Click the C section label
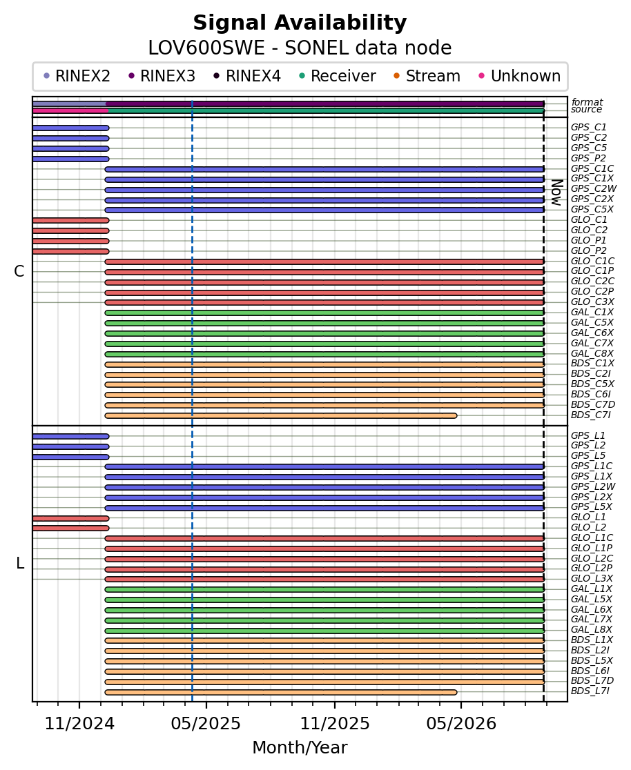Viewport: 631px width, 770px height. 19,271
